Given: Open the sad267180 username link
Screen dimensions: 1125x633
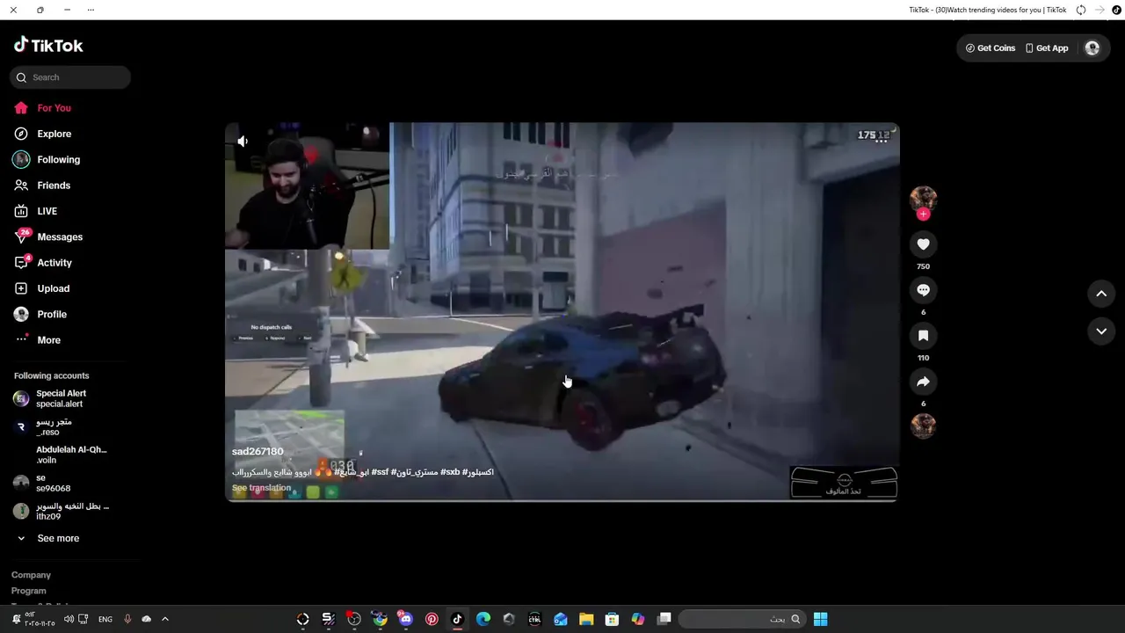Looking at the screenshot, I should [258, 452].
